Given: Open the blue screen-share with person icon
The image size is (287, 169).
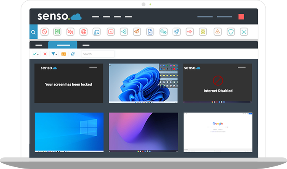Looking at the screenshot, I should 97,32.
